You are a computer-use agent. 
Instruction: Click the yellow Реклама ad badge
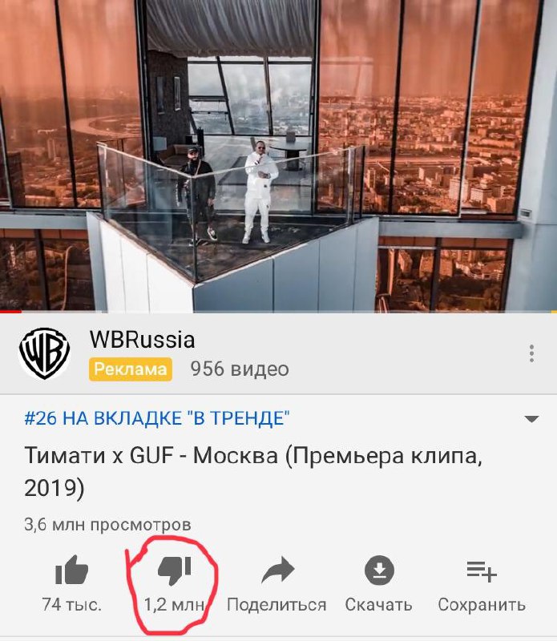[x=131, y=369]
